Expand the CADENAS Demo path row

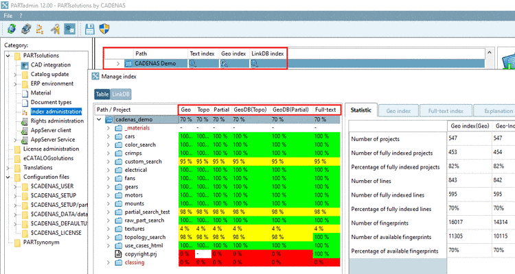pos(118,64)
